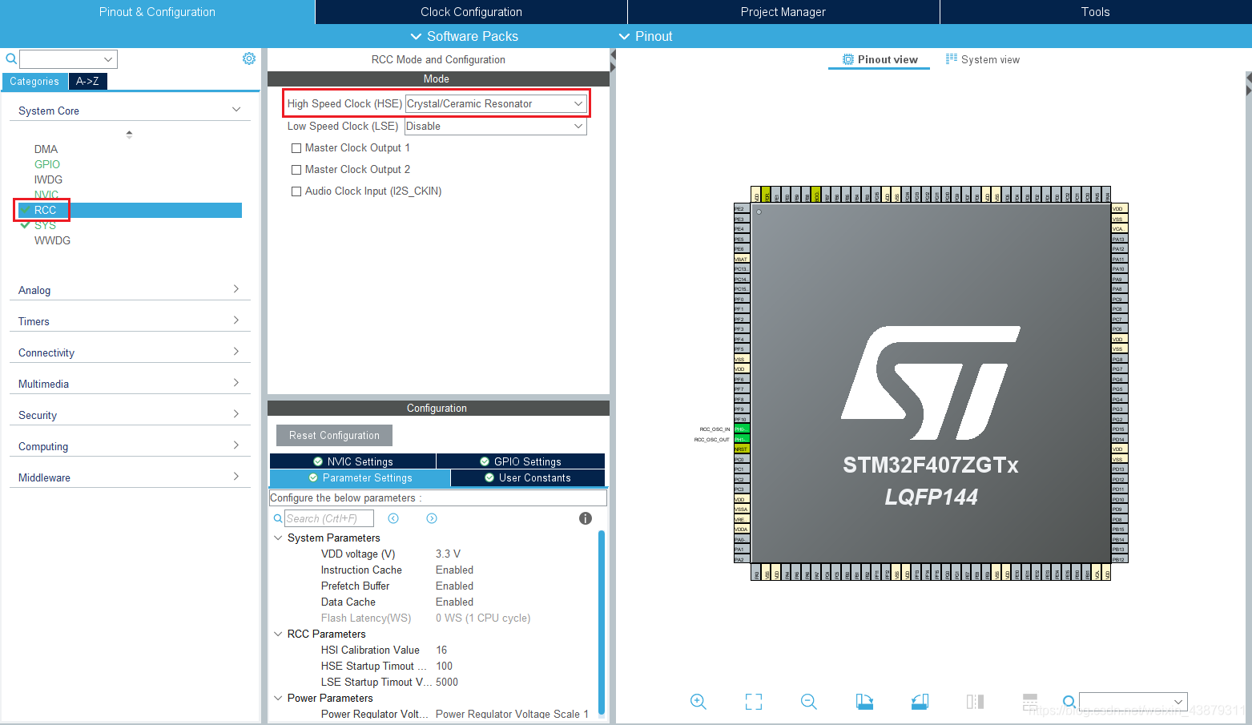Rotate the chip view counter-clockwise
Screen dimensions: 1252x725
920,702
